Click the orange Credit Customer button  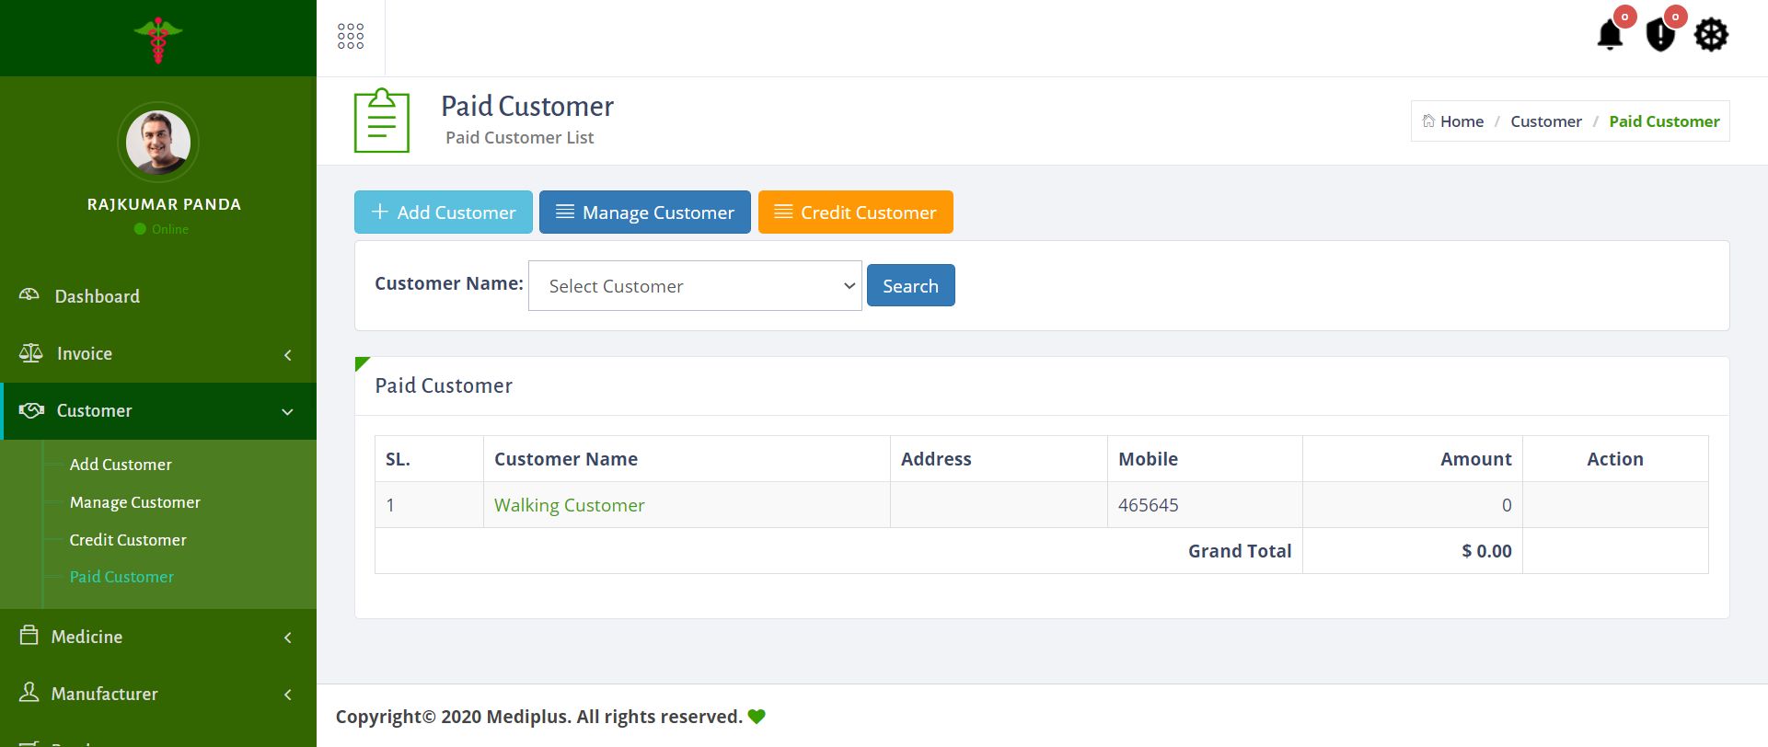pos(855,213)
